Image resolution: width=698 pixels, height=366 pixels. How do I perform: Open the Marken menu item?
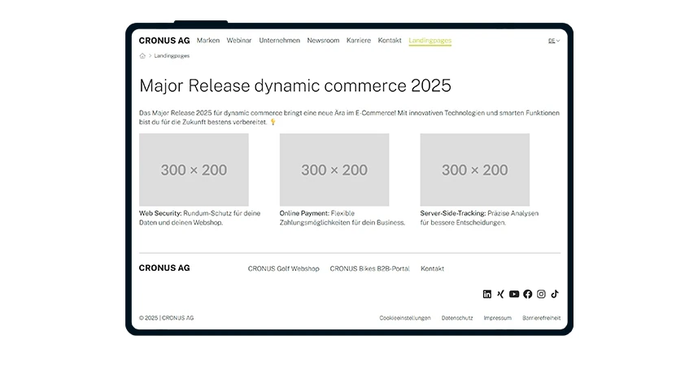[x=208, y=40]
